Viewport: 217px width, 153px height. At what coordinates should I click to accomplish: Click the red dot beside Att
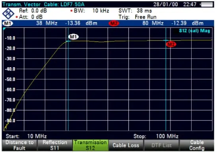17,17
